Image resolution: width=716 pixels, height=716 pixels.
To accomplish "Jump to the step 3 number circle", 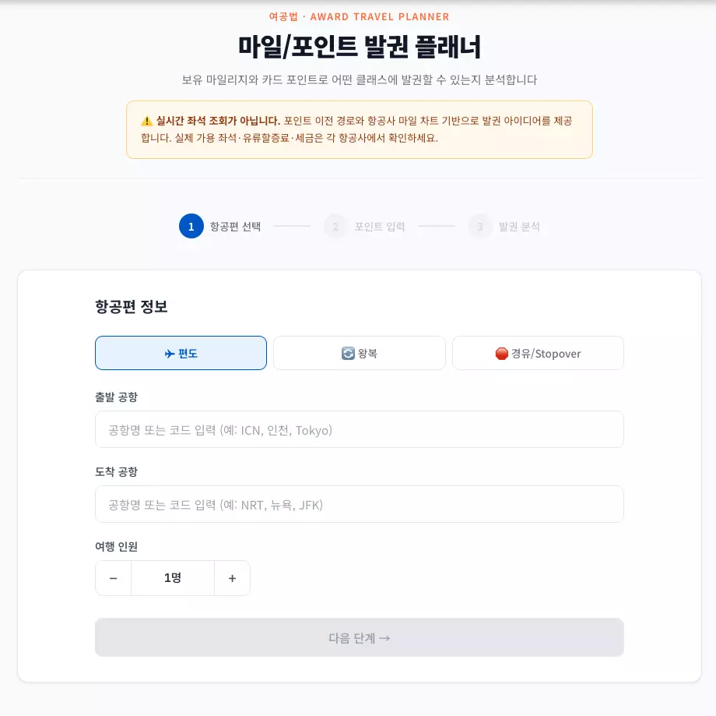I will [480, 227].
